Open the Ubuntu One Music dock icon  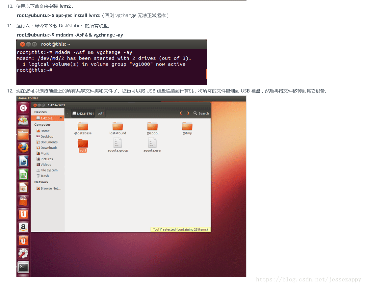[x=23, y=240]
